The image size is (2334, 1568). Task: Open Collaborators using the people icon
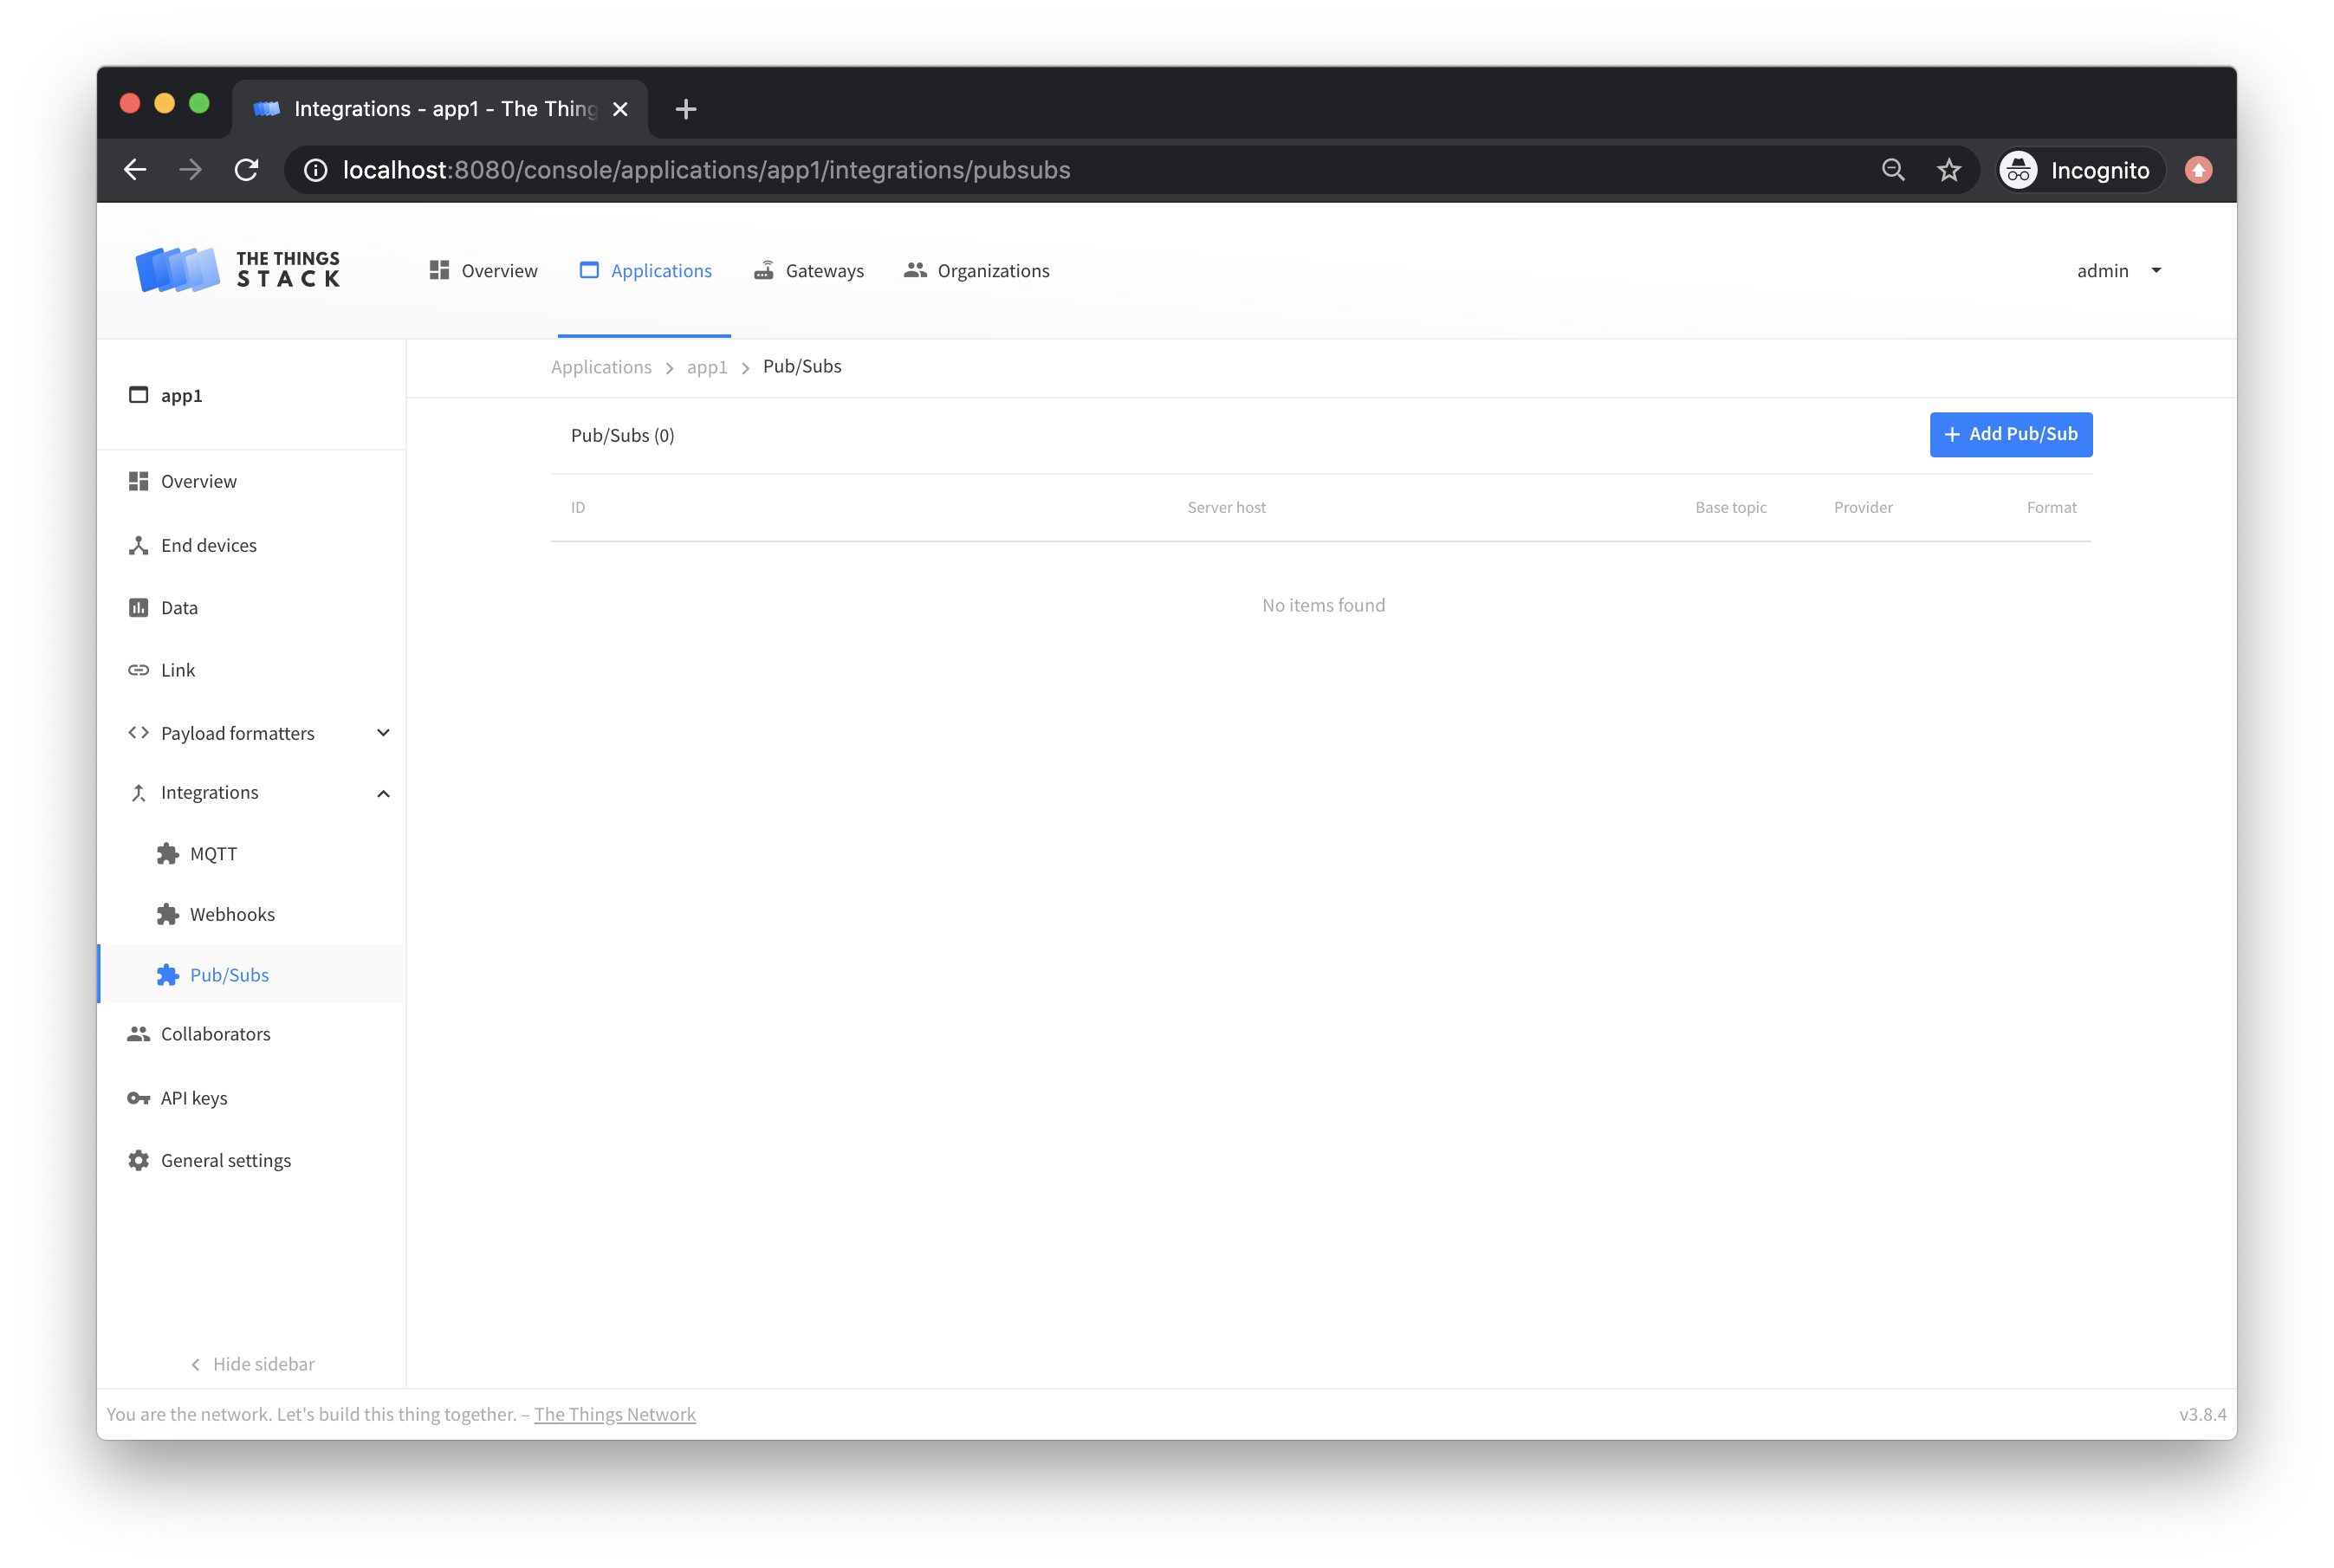(x=137, y=1033)
